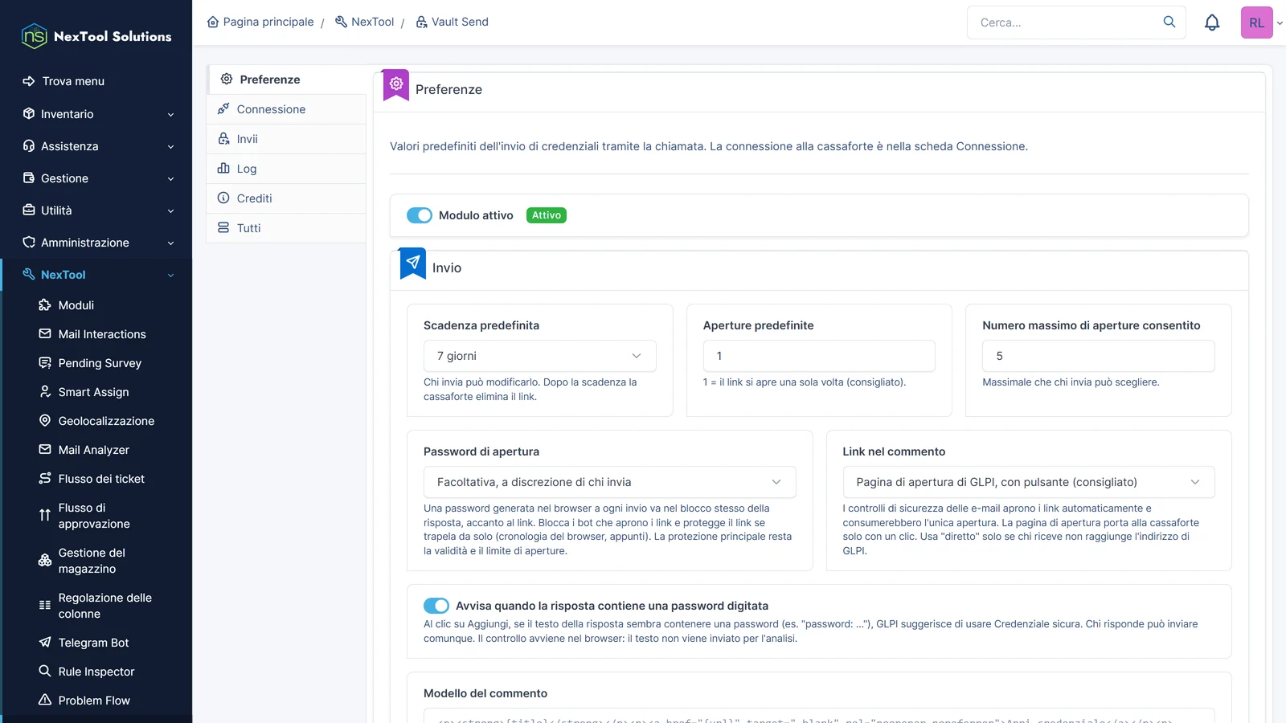The image size is (1286, 723).
Task: Click the Mail Analyzer envelope icon
Action: (45, 449)
